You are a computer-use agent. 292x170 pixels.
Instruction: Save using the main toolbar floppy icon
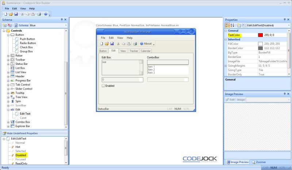(16, 14)
